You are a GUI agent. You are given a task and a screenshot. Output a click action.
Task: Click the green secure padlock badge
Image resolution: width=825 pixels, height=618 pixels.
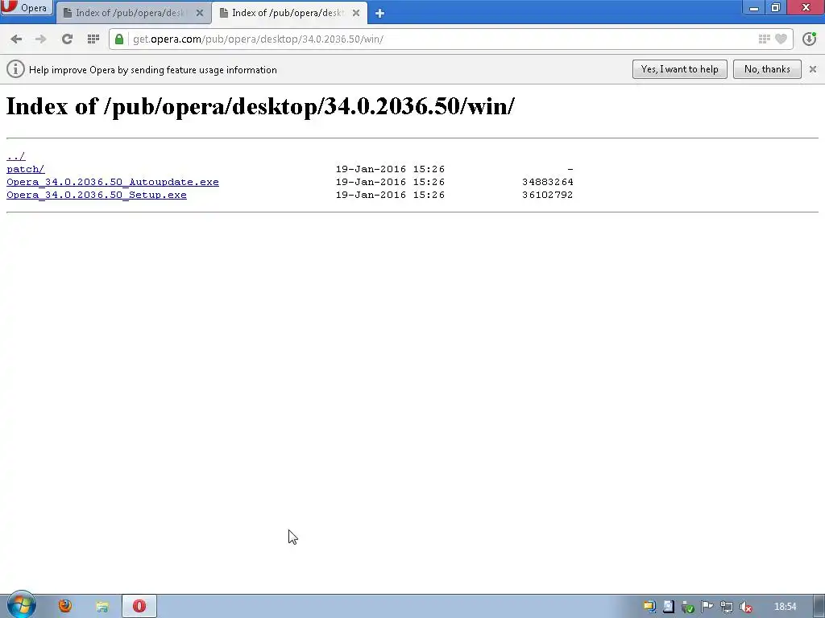pyautogui.click(x=119, y=39)
